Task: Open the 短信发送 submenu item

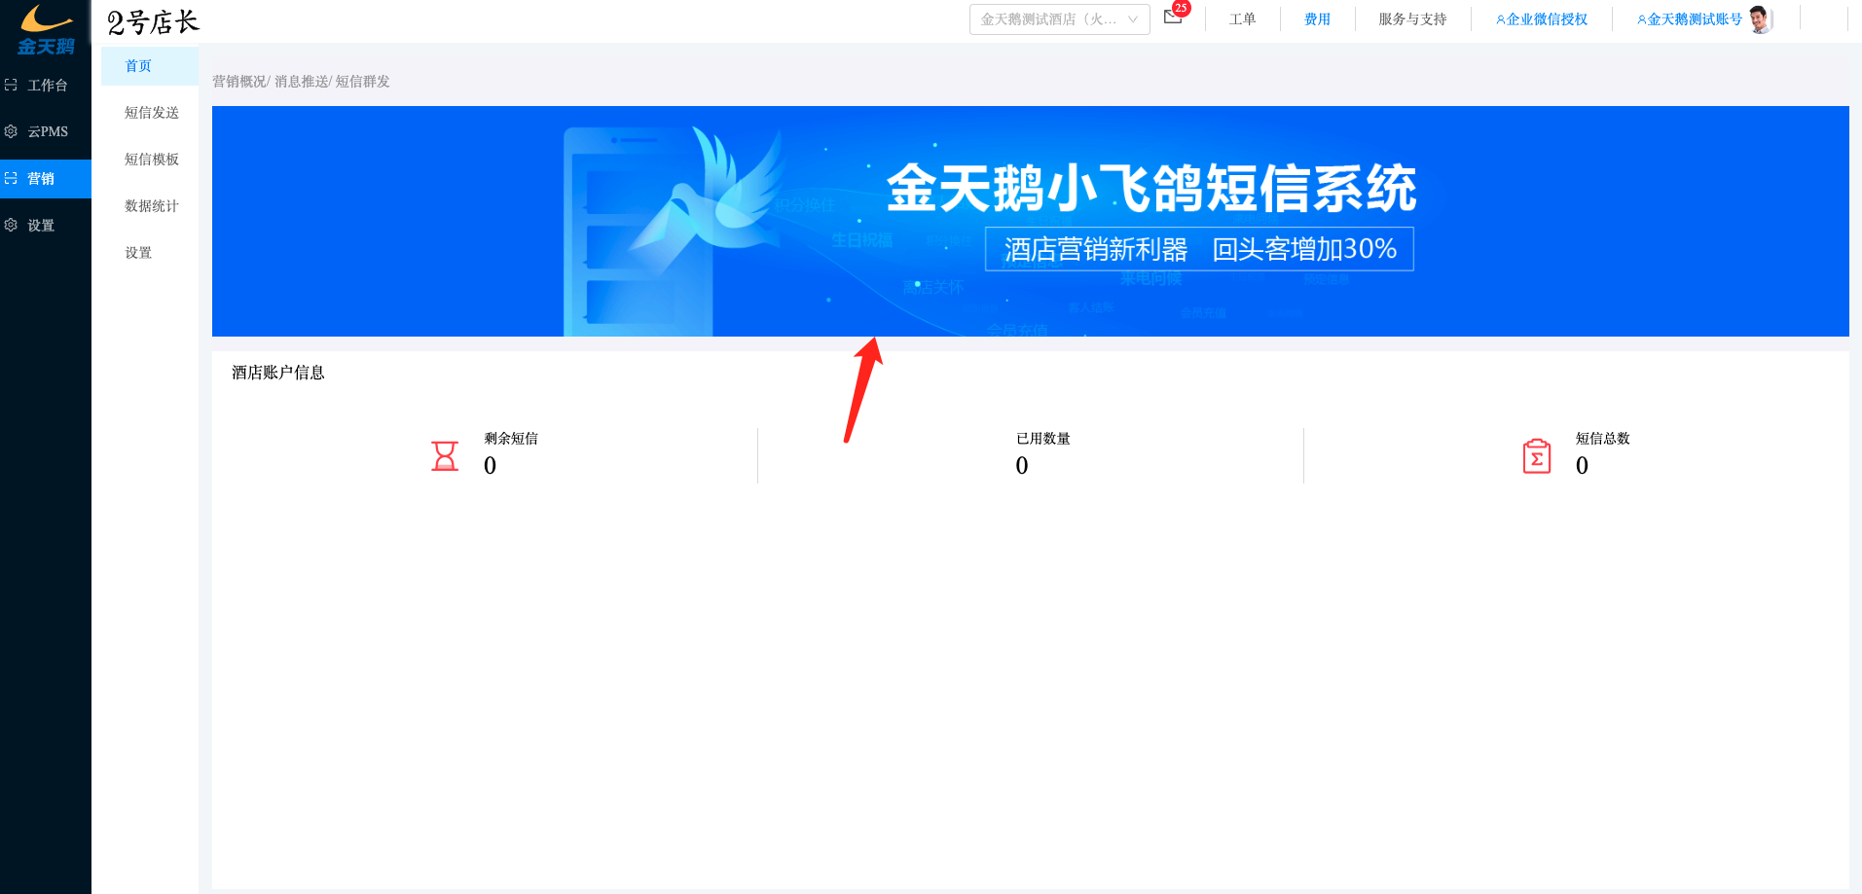Action: 151,113
